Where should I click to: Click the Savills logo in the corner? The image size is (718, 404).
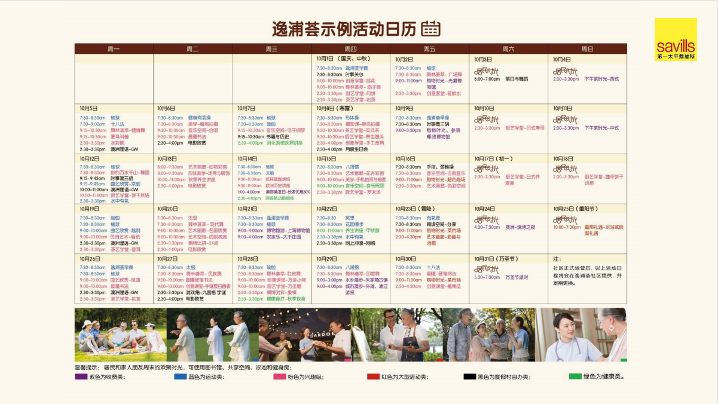pyautogui.click(x=676, y=39)
